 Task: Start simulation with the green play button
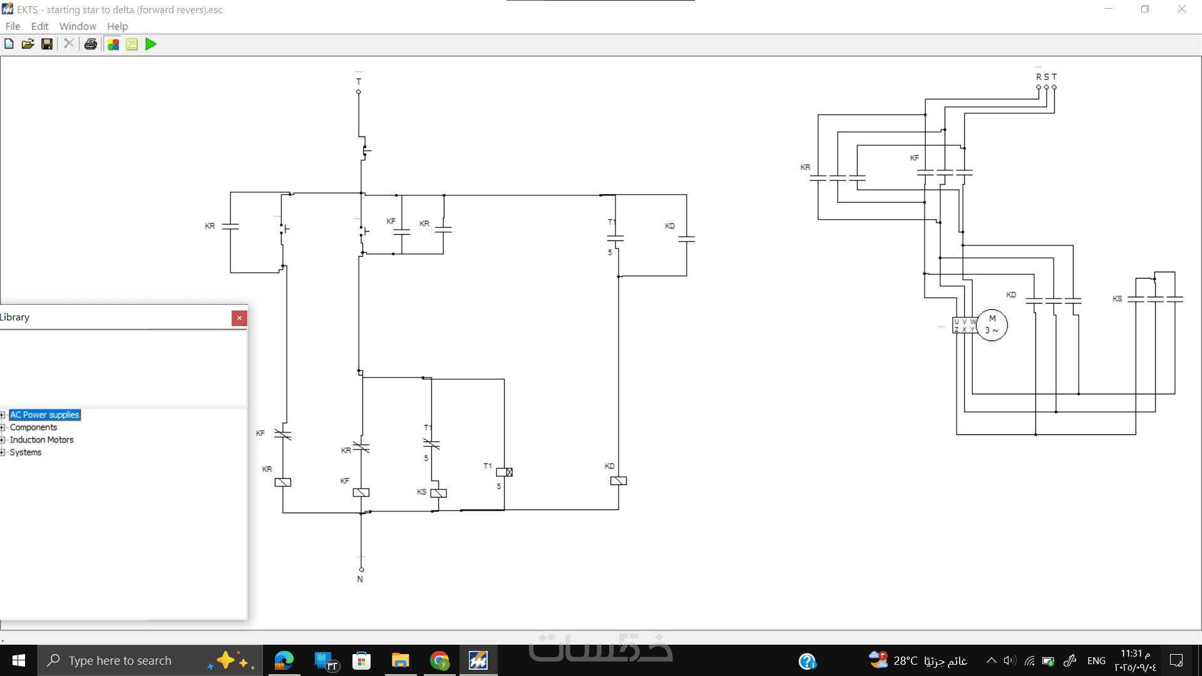(x=151, y=44)
